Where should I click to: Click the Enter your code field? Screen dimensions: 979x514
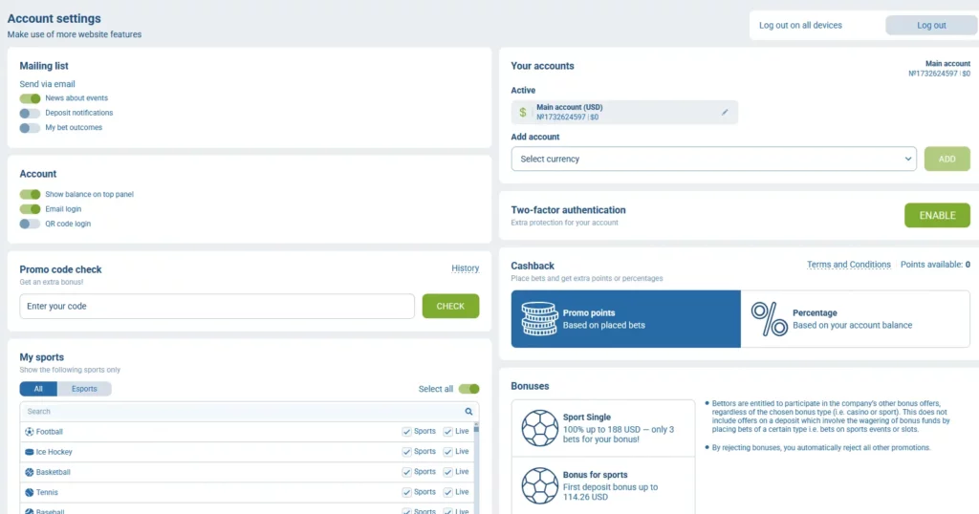217,307
